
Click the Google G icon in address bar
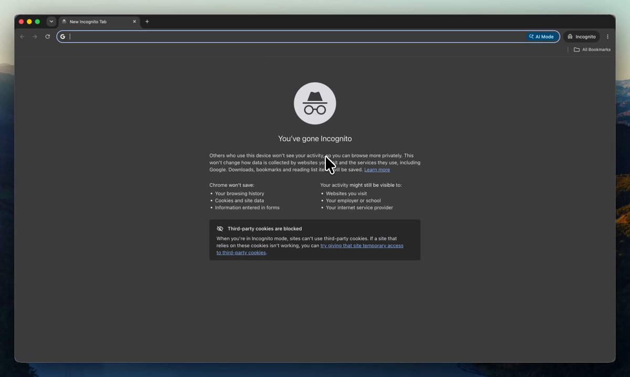pos(63,37)
